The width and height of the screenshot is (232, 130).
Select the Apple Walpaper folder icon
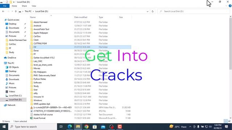pos(32,33)
